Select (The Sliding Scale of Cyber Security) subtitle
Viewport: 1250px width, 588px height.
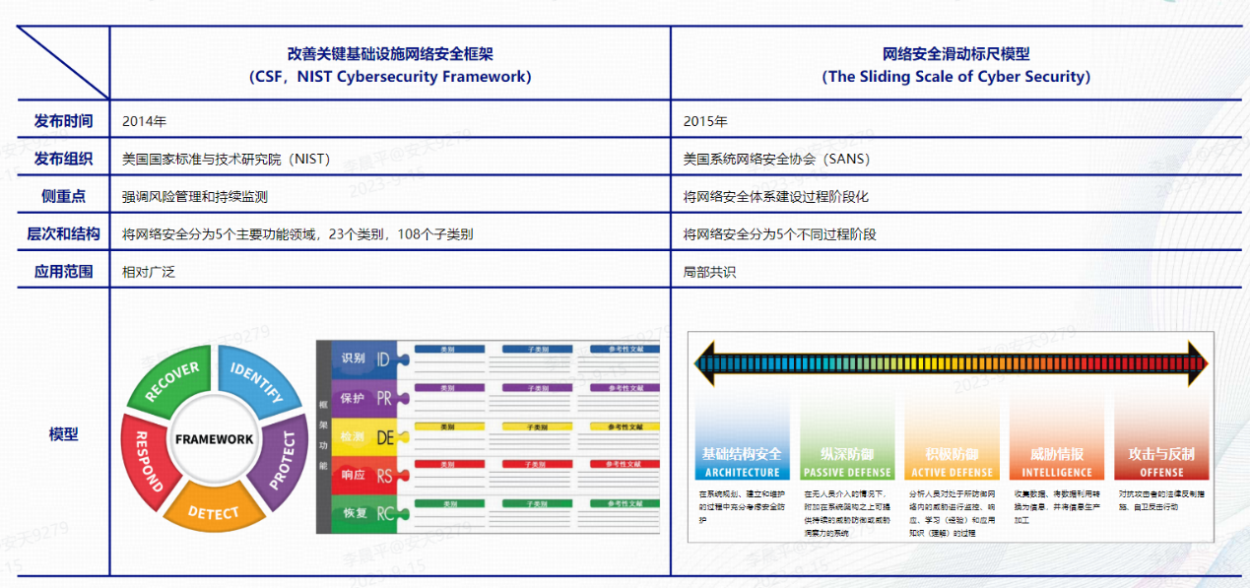pyautogui.click(x=956, y=77)
